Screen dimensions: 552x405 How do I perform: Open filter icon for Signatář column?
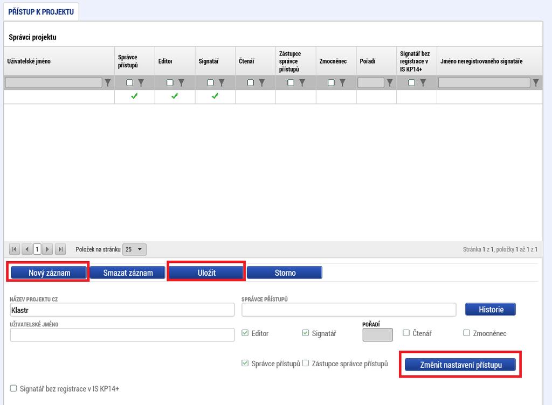[222, 82]
